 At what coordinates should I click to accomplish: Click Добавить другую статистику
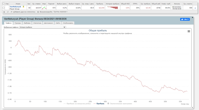[23, 12]
